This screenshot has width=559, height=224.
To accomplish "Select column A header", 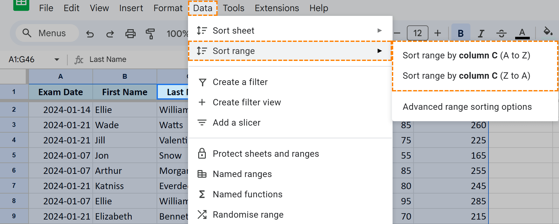I will click(x=61, y=76).
